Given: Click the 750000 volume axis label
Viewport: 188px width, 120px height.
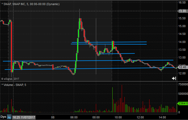Looking at the screenshot, I should [183, 84].
